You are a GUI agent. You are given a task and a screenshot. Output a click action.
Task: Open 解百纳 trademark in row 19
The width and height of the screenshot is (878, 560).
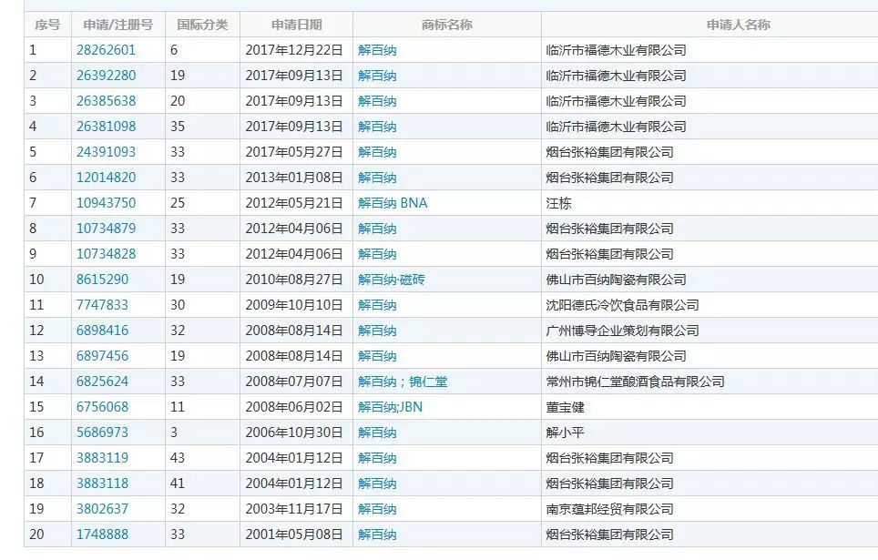(x=377, y=508)
